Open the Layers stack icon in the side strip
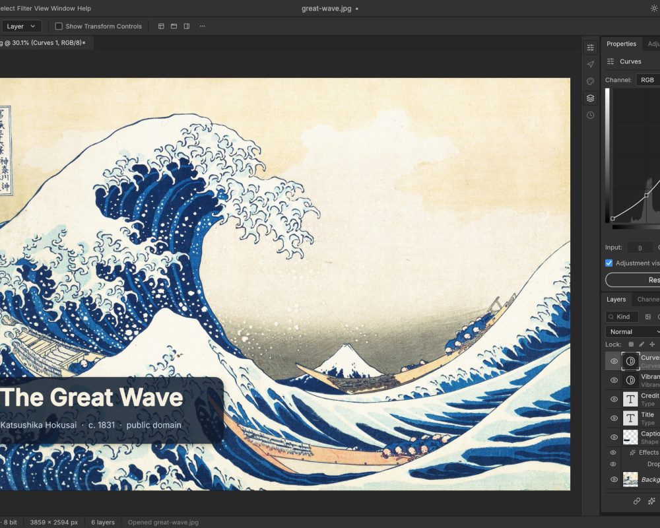The height and width of the screenshot is (528, 660). pos(591,98)
